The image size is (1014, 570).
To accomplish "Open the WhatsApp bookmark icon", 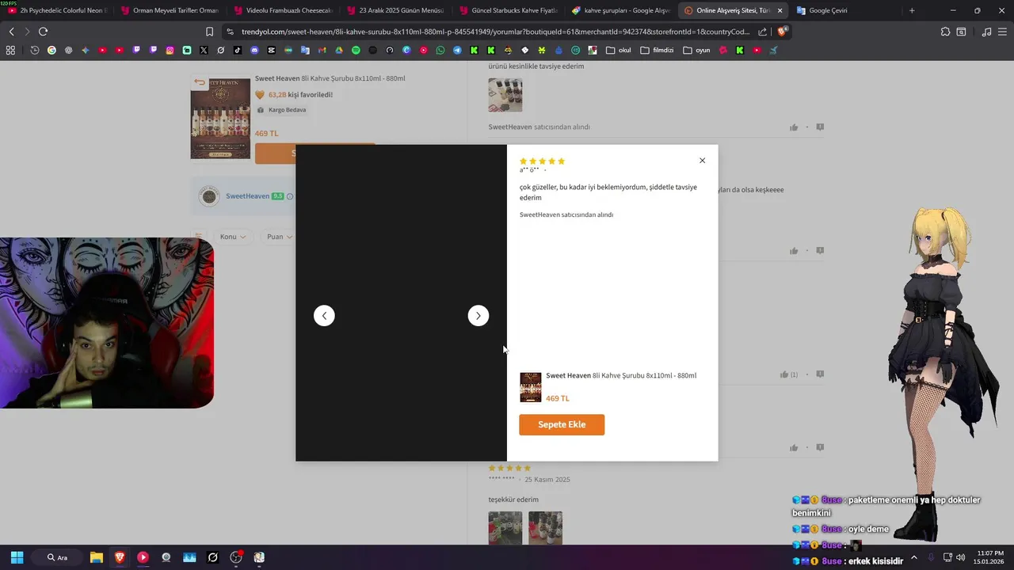I will click(x=440, y=50).
